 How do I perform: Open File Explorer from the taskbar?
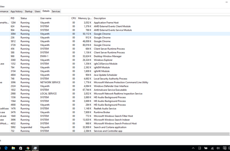(13, 148)
